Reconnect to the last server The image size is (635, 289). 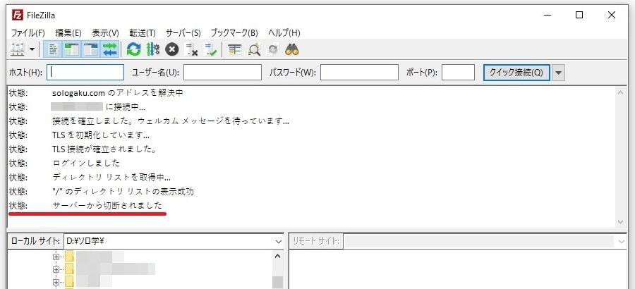click(x=210, y=49)
